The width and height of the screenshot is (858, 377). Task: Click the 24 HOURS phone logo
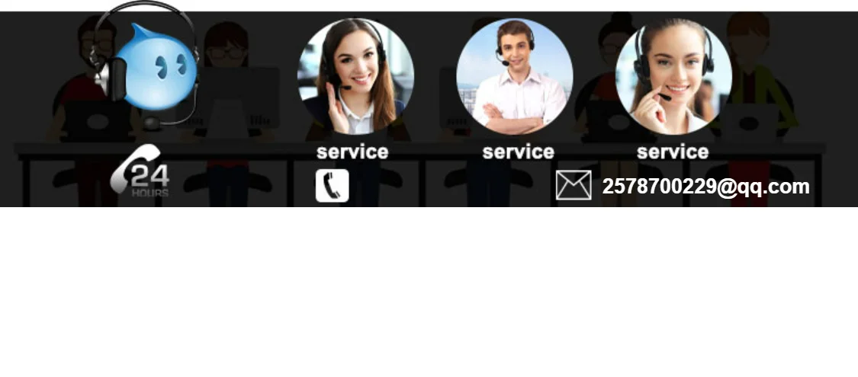coord(140,170)
